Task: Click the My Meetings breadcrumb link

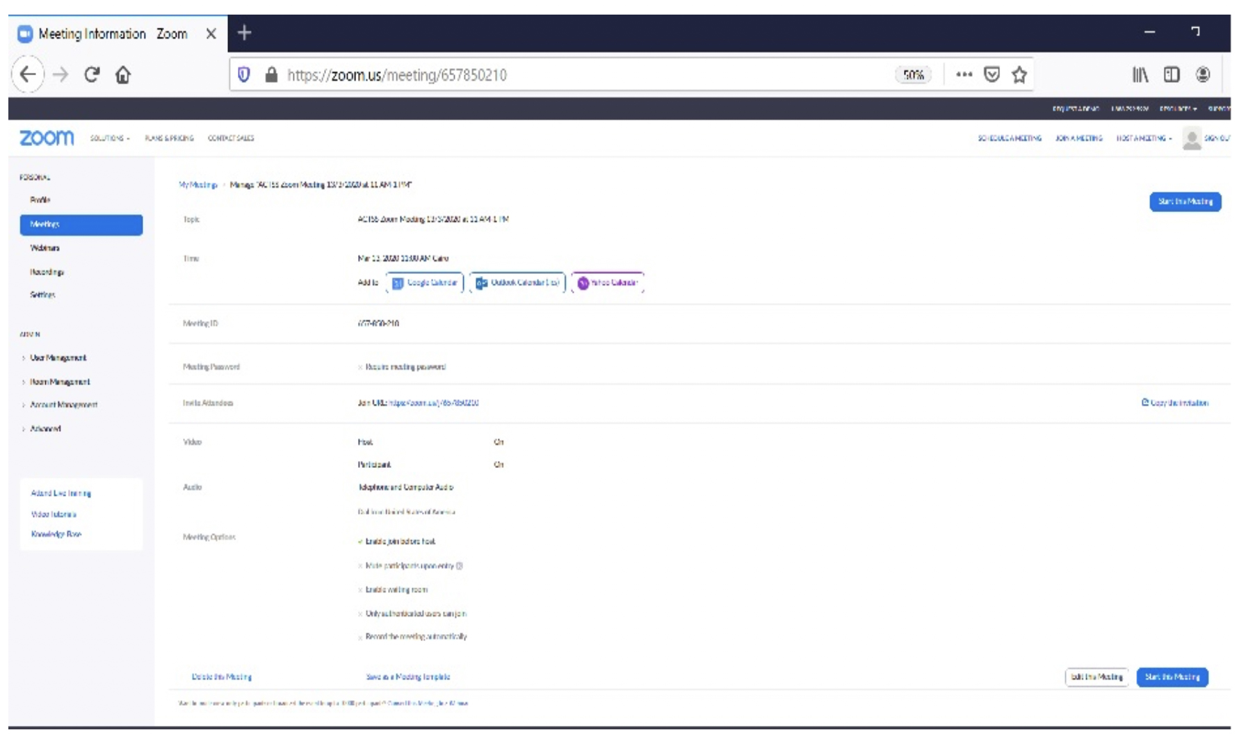Action: point(198,184)
